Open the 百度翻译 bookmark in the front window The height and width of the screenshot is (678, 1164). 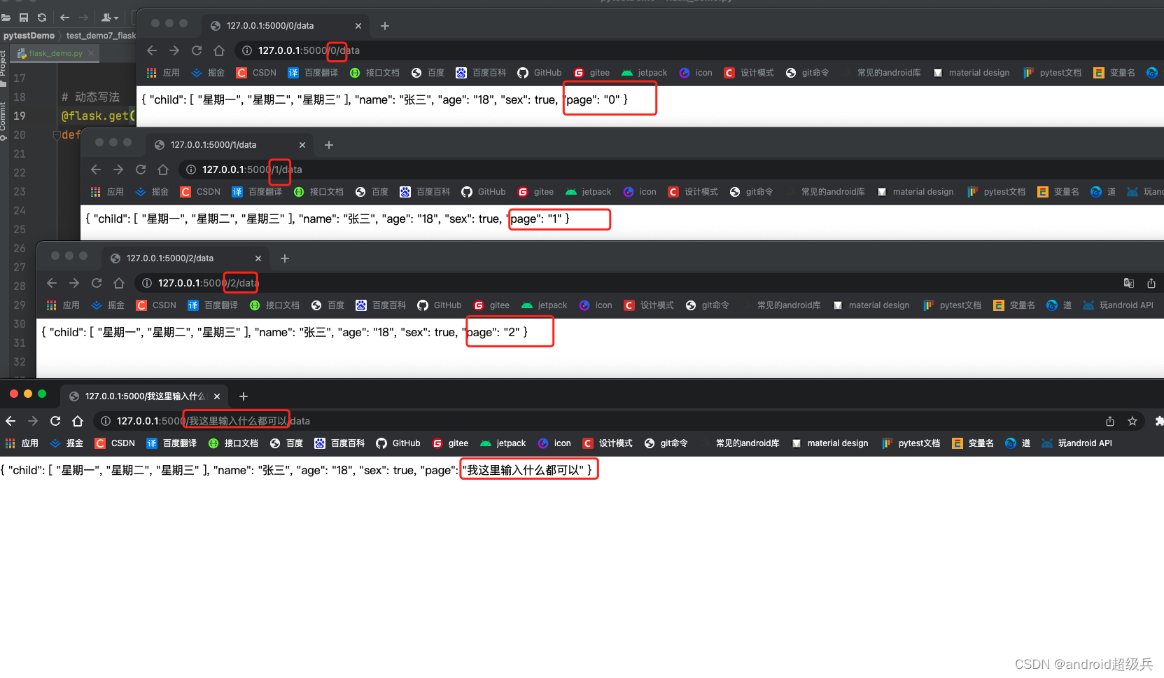[x=171, y=443]
